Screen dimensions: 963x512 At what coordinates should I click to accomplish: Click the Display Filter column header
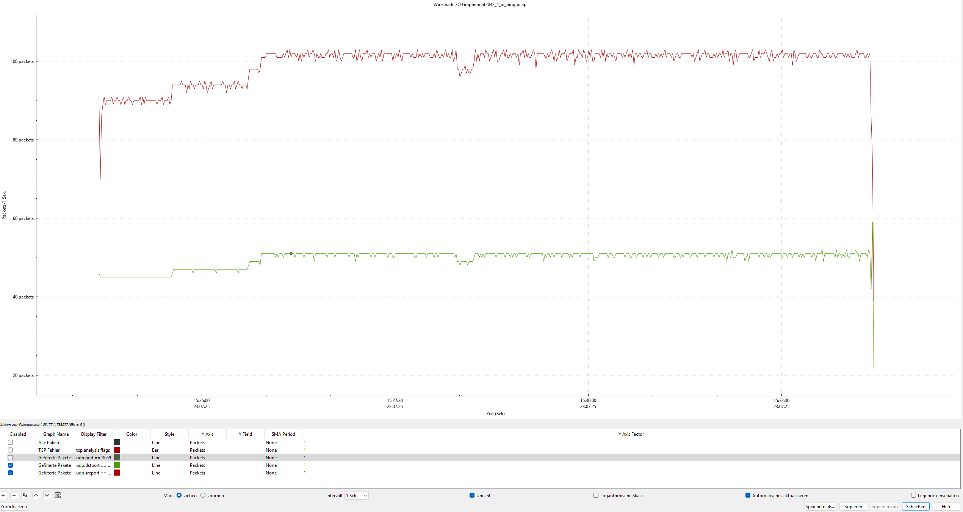click(94, 434)
